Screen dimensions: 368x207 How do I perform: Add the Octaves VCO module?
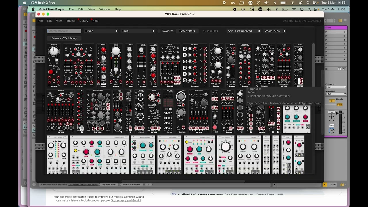pos(199,111)
